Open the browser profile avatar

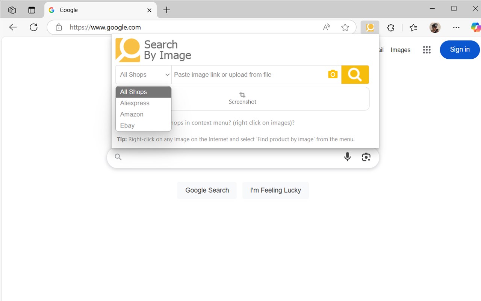point(435,27)
